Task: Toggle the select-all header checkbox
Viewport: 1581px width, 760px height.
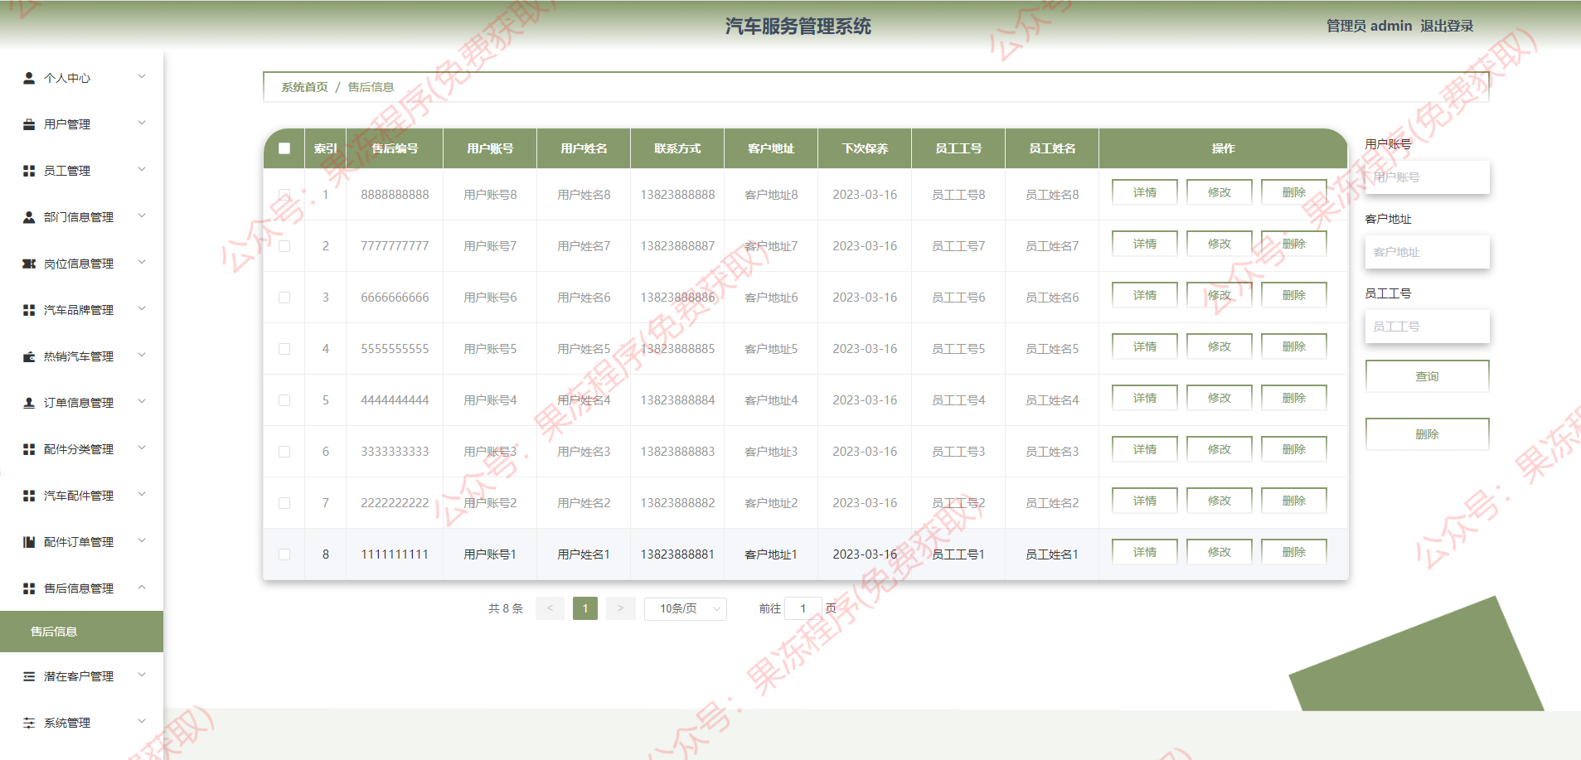Action: click(284, 148)
